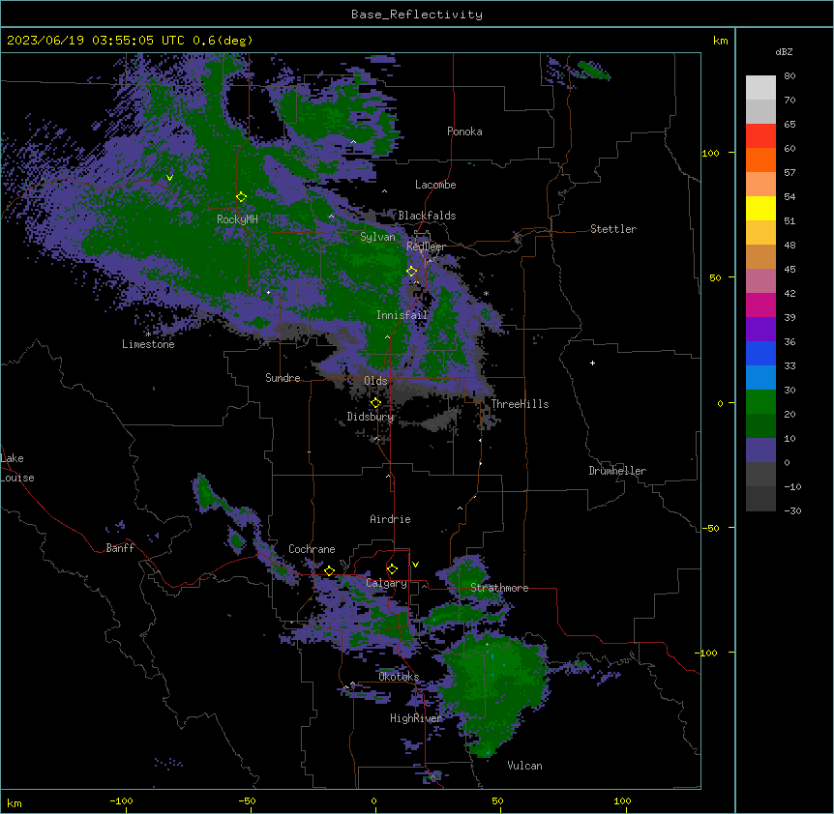Click the Ponoka city label
Image resolution: width=834 pixels, height=814 pixels.
pyautogui.click(x=464, y=131)
